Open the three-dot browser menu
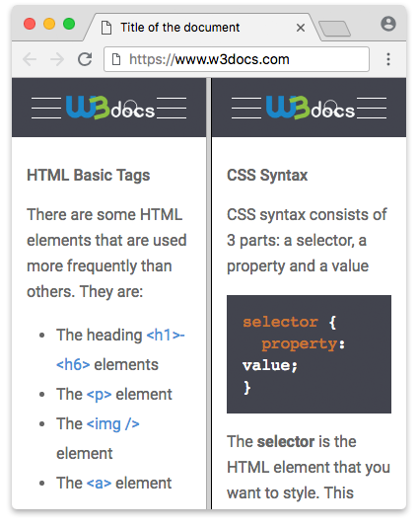The height and width of the screenshot is (527, 418). [388, 59]
